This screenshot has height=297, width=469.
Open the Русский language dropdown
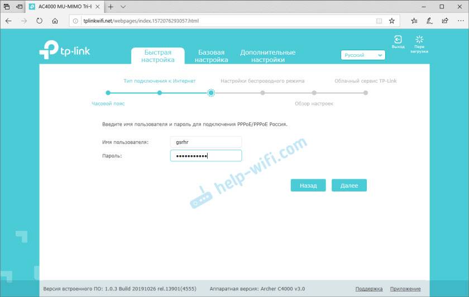point(363,55)
